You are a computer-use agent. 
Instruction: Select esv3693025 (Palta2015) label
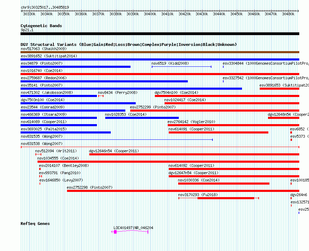(44, 129)
